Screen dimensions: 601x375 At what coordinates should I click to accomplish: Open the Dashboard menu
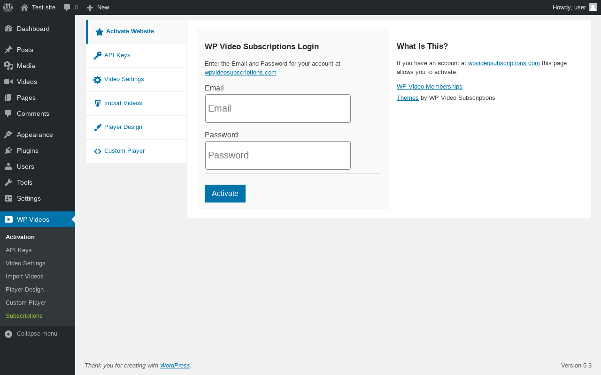coord(38,29)
